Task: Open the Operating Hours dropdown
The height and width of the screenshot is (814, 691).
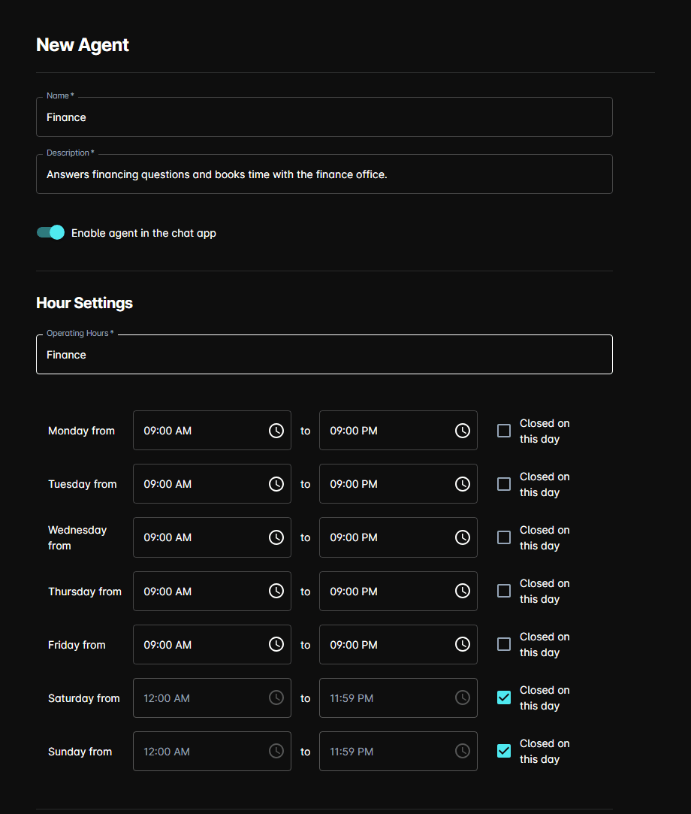Action: pyautogui.click(x=324, y=355)
